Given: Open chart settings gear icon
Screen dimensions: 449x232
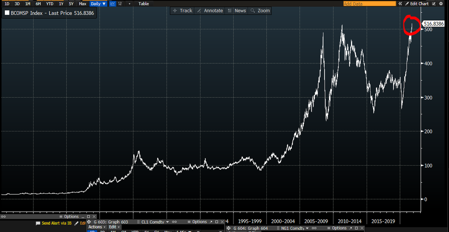Looking at the screenshot, I should 441,4.
